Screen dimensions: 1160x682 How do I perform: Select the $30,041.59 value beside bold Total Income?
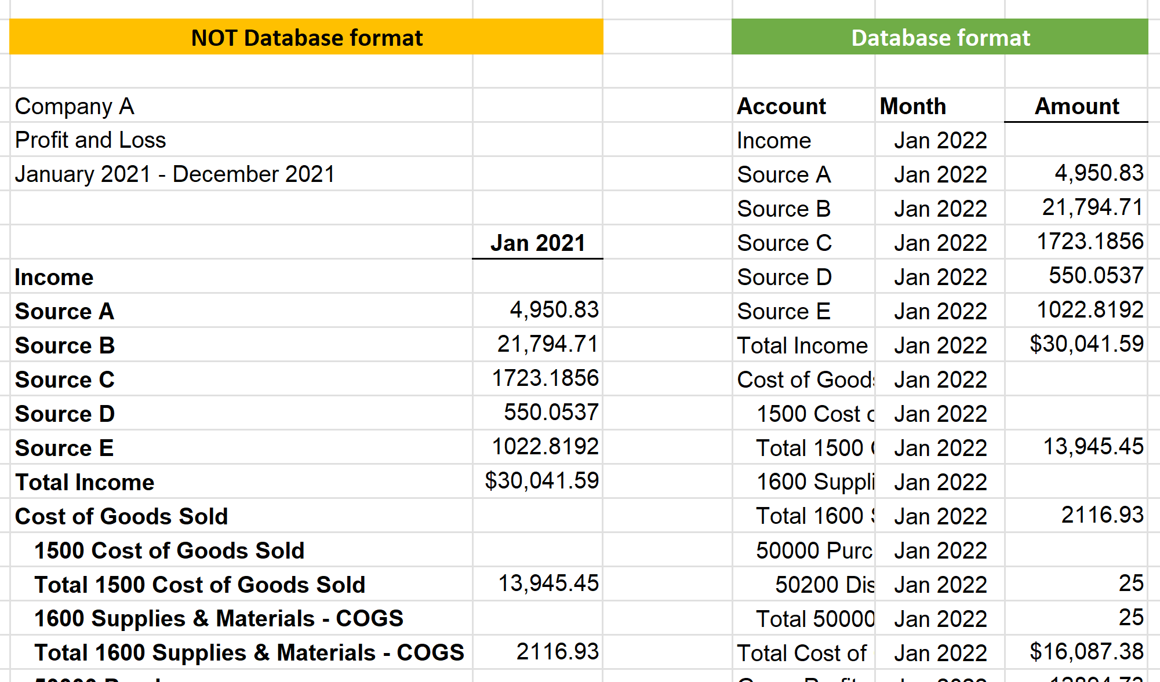[x=541, y=481]
